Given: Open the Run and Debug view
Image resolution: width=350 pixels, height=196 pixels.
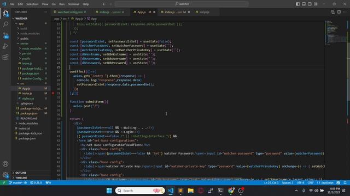Looking at the screenshot, I should point(5,46).
